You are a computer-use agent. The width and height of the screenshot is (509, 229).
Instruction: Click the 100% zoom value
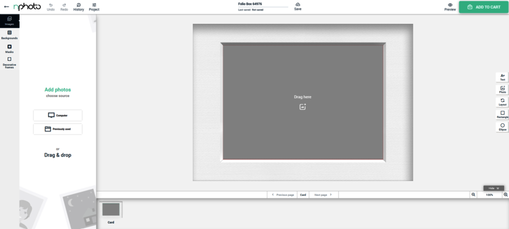489,195
